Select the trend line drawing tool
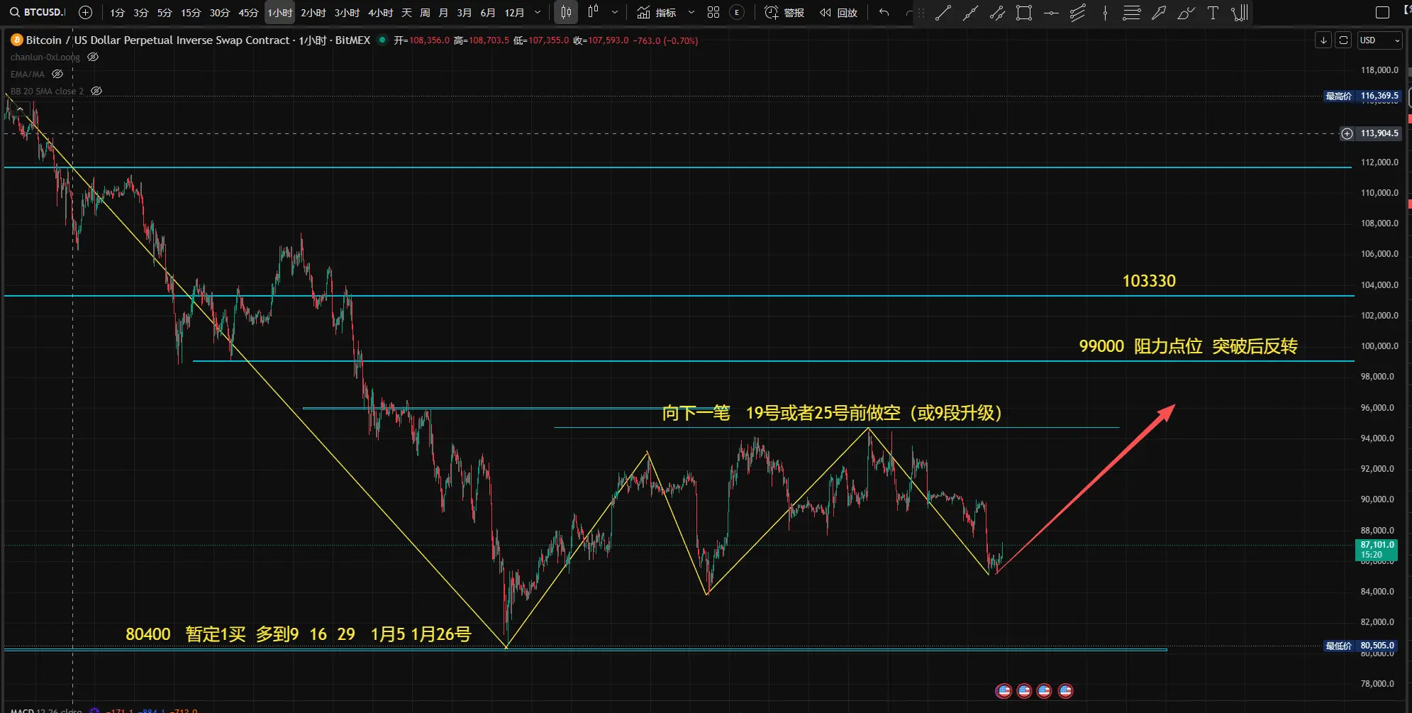 [943, 13]
